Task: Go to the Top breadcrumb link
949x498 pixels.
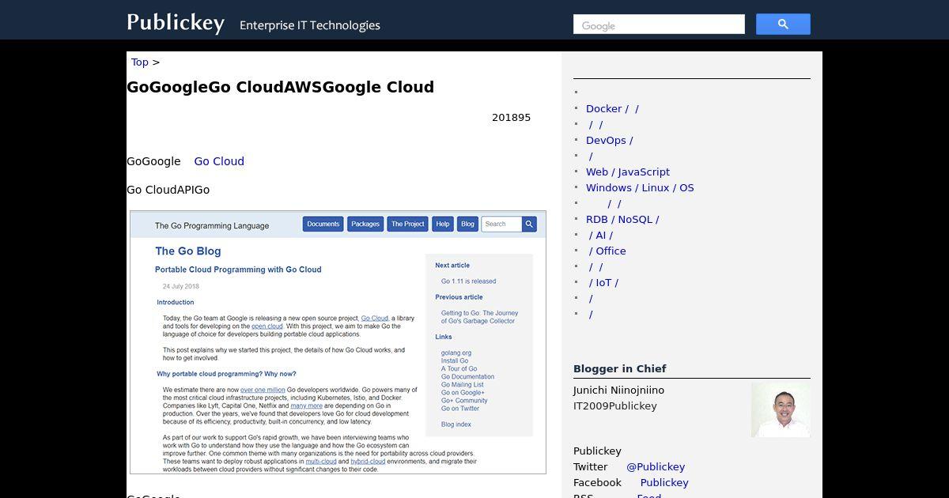Action: (x=140, y=62)
